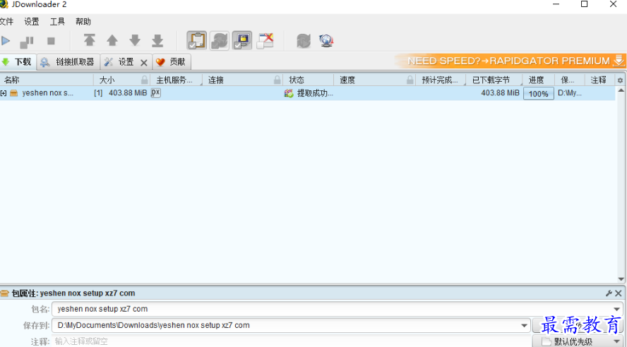
Task: Open table column settings gear
Action: [x=620, y=80]
